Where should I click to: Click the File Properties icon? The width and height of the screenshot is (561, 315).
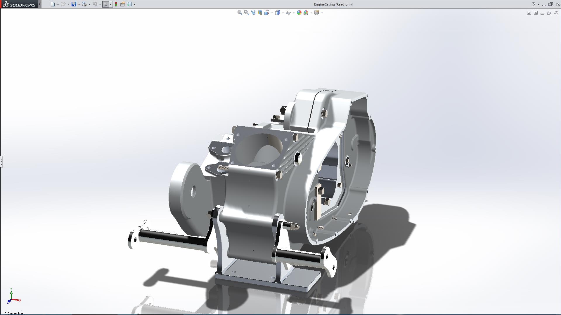click(x=123, y=4)
